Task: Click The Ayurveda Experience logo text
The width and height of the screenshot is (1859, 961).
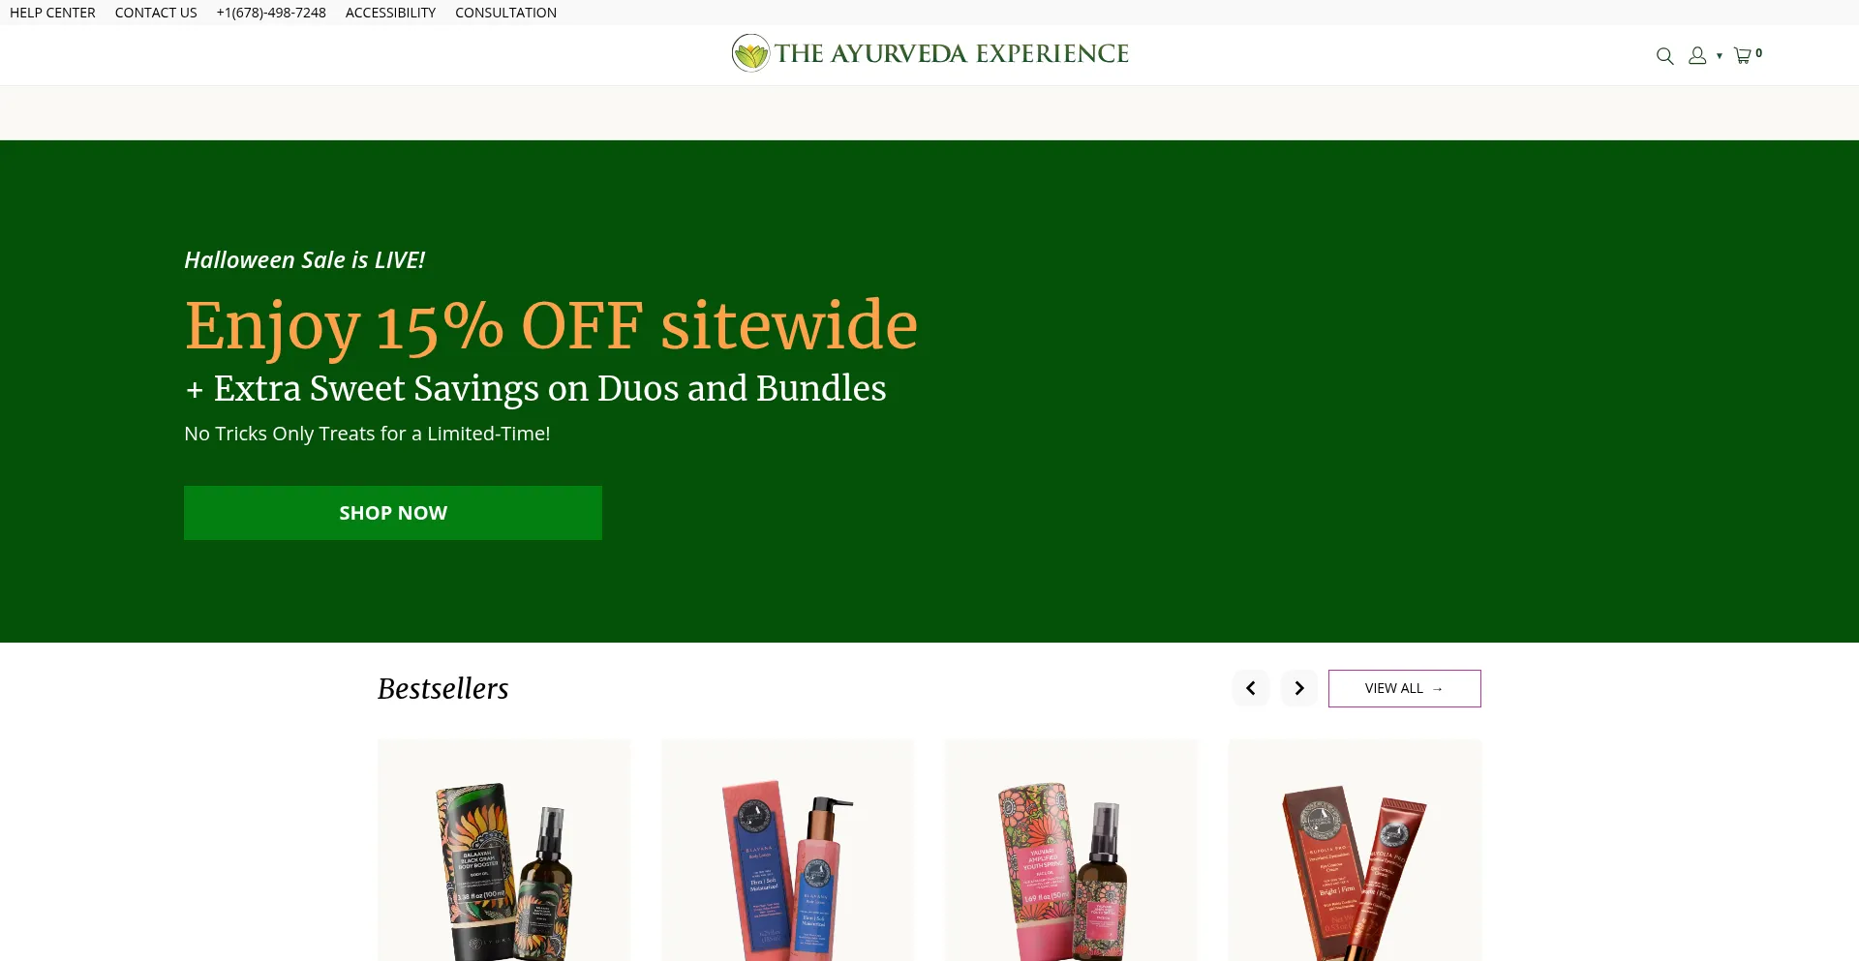Action: [x=952, y=53]
